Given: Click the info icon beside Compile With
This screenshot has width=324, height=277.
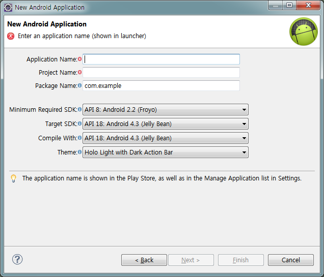Looking at the screenshot, I should point(80,138).
